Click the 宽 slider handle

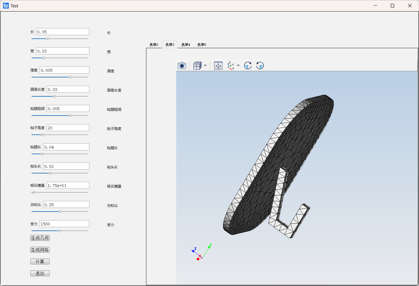tap(44, 58)
